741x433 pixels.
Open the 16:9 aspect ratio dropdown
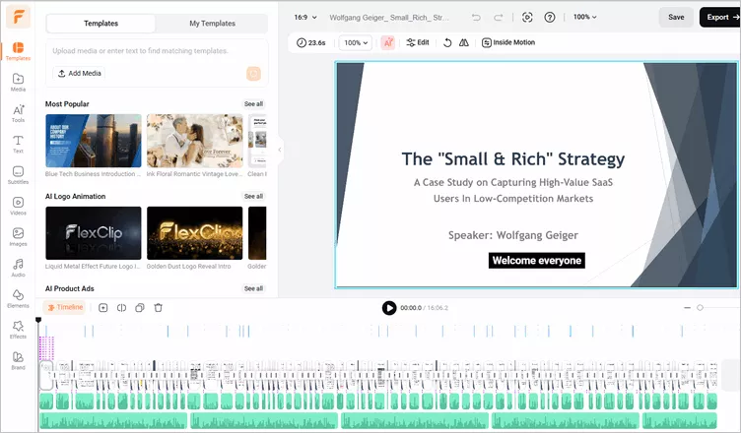tap(305, 18)
